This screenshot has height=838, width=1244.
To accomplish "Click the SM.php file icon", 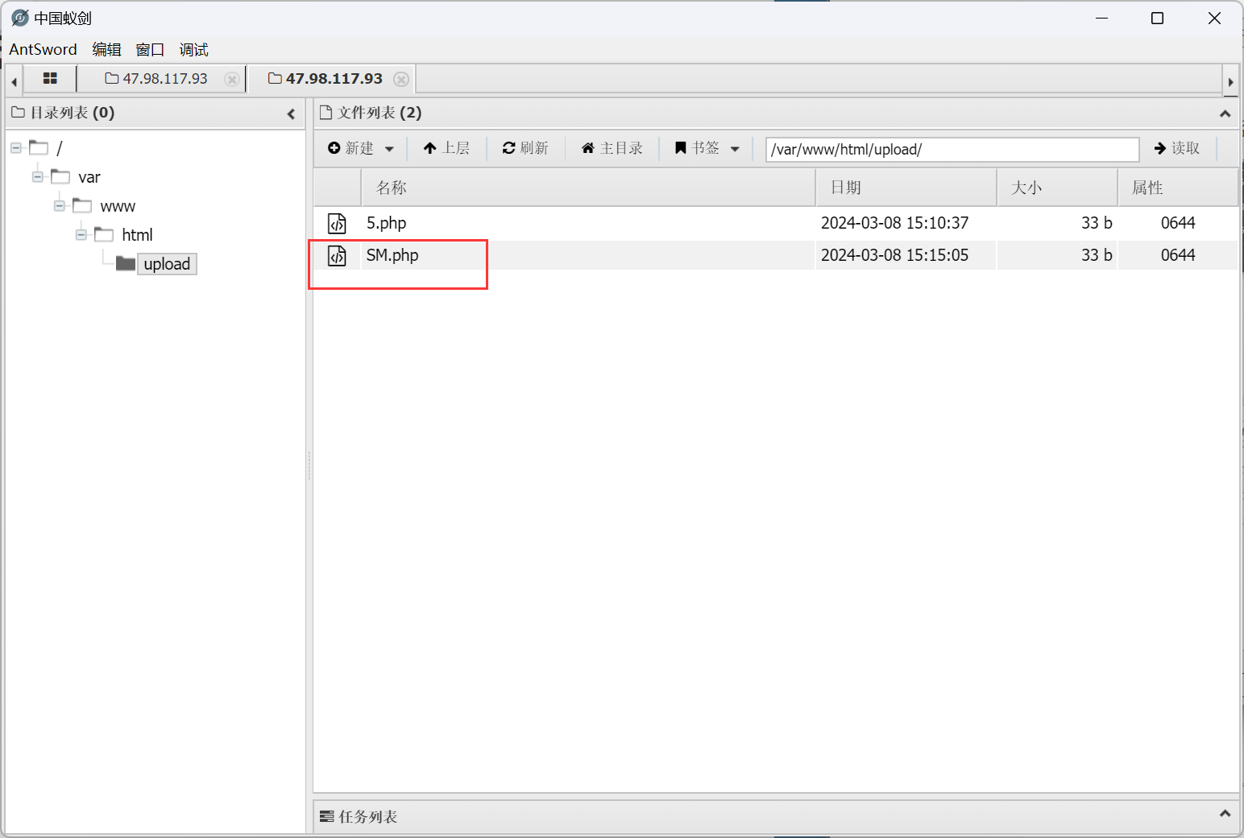I will tap(337, 256).
